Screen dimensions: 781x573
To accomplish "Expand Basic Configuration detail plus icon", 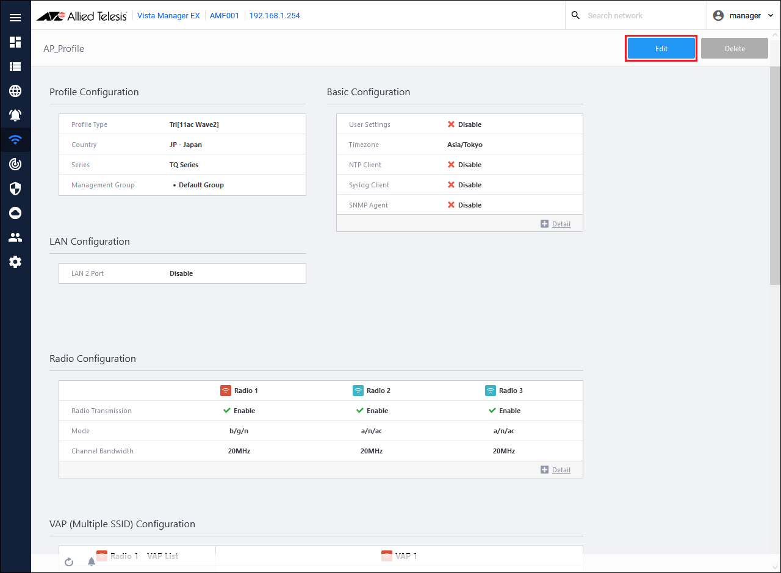I will coord(544,224).
